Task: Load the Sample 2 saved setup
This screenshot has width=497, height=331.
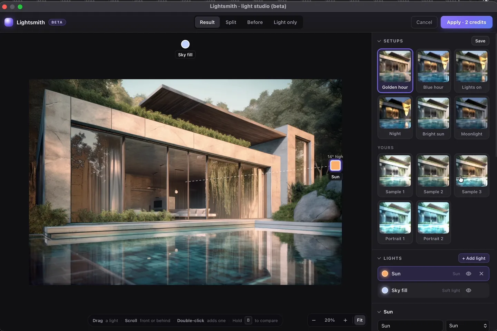Action: 433,175
